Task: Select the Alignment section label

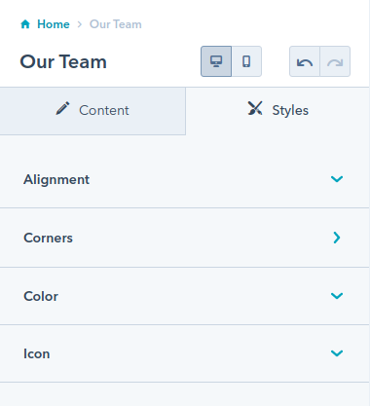Action: click(x=56, y=179)
